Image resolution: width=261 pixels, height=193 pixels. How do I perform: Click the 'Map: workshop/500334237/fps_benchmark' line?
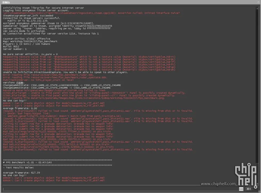point(30,41)
